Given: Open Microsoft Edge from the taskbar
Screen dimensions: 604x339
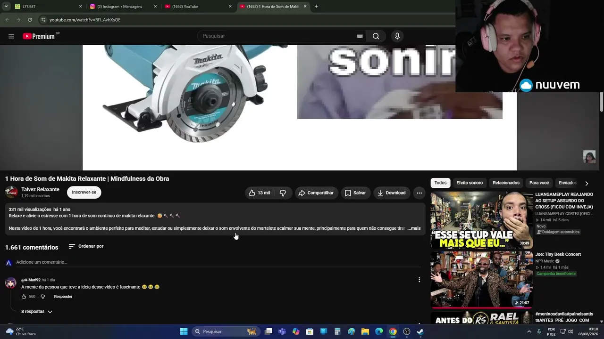Looking at the screenshot, I should tap(379, 331).
